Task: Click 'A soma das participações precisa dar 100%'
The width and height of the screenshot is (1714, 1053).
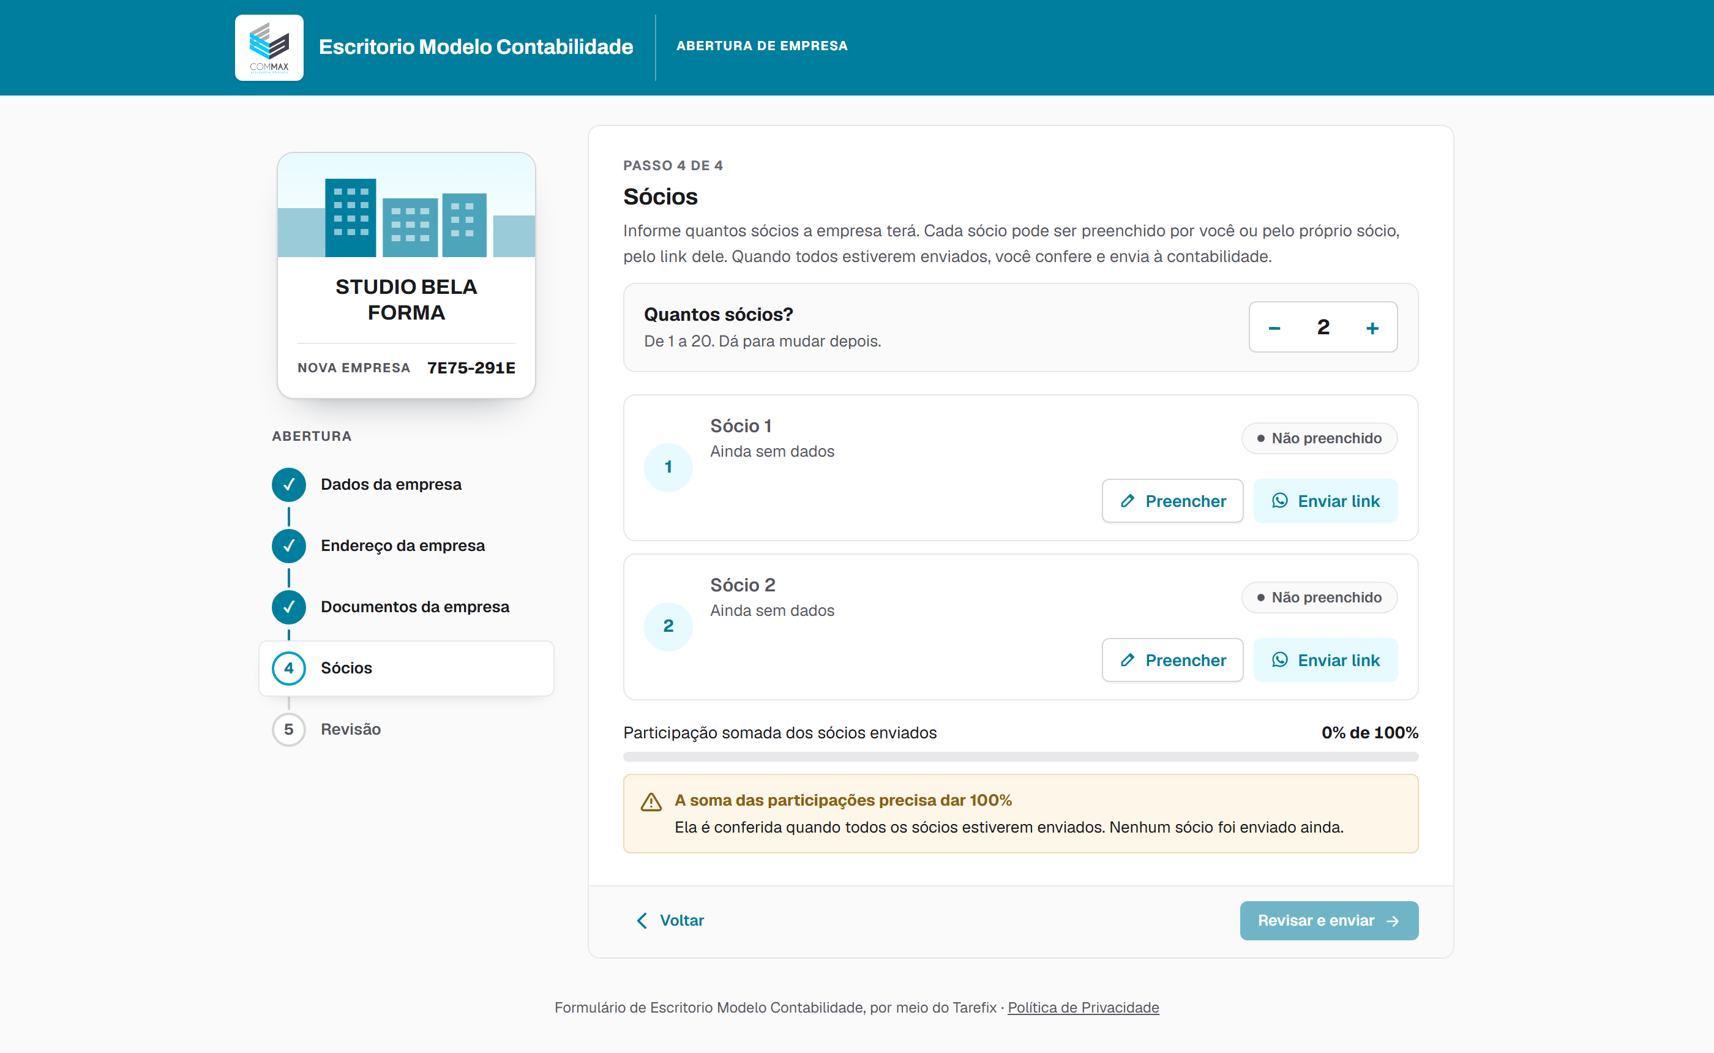Action: pos(842,800)
